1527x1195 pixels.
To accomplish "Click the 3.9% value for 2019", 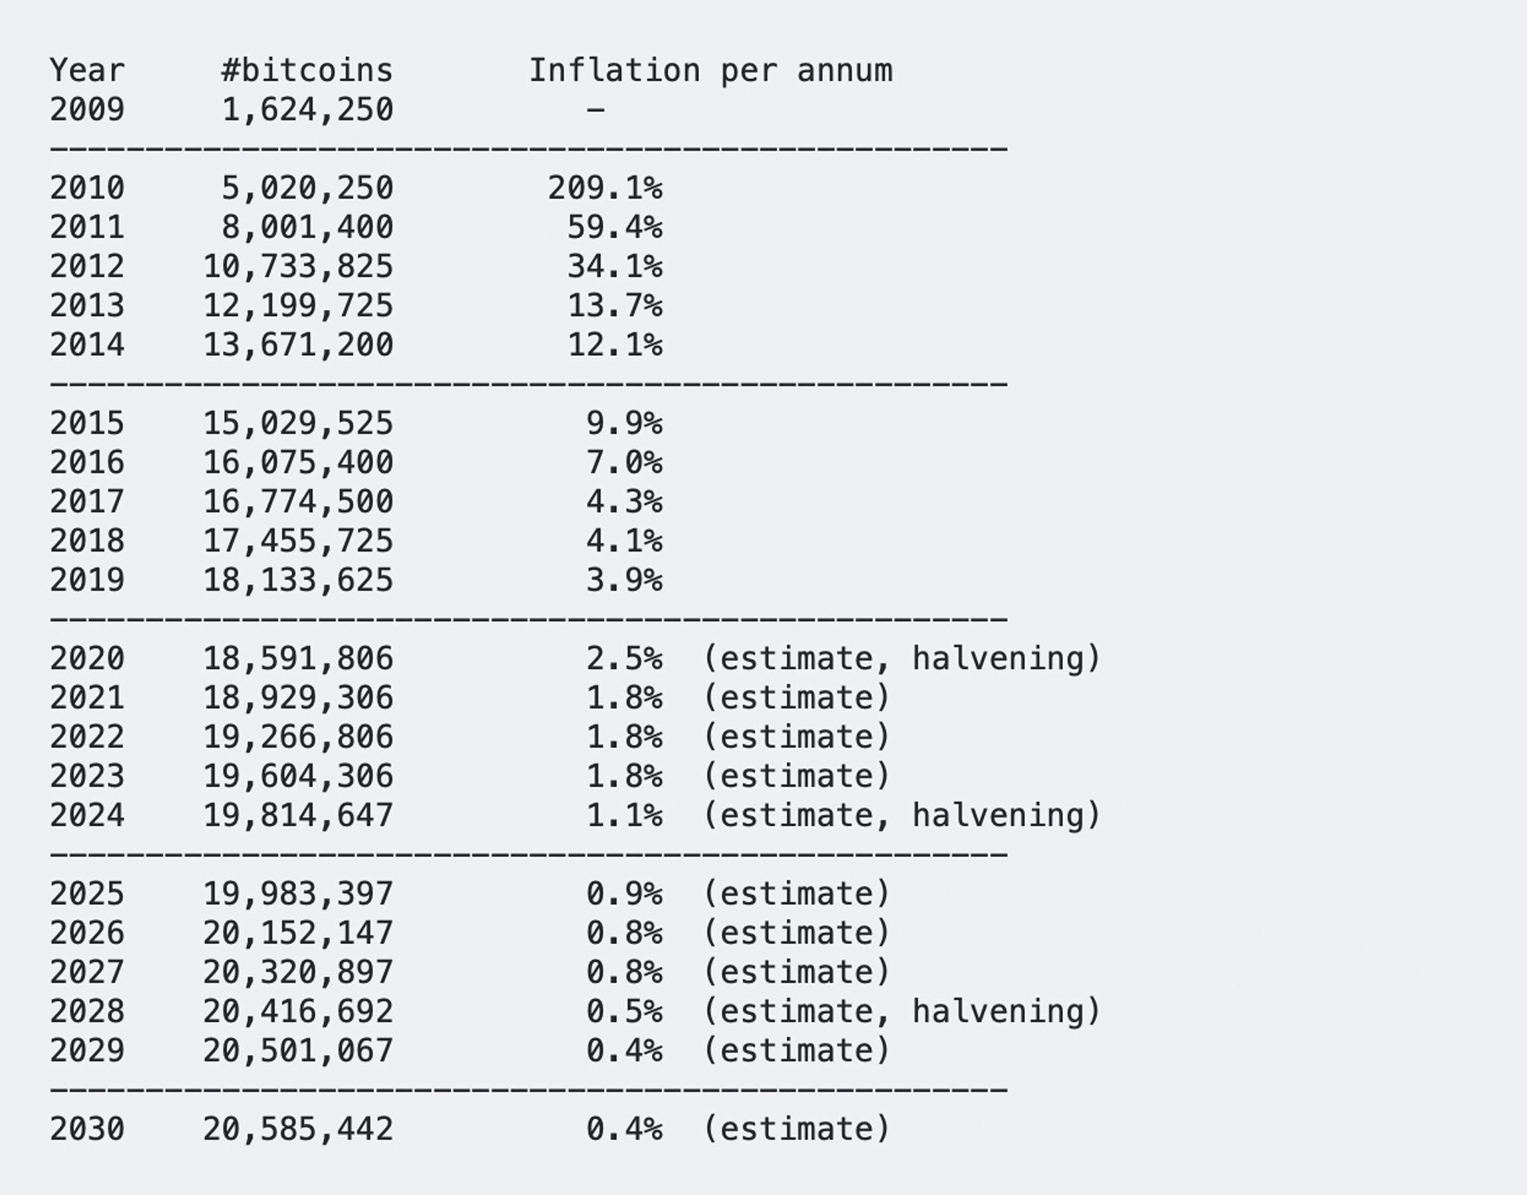I will [624, 580].
